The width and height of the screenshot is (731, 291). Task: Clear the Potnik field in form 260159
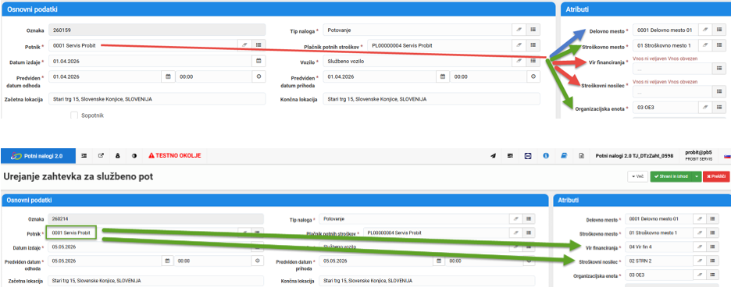click(x=244, y=45)
